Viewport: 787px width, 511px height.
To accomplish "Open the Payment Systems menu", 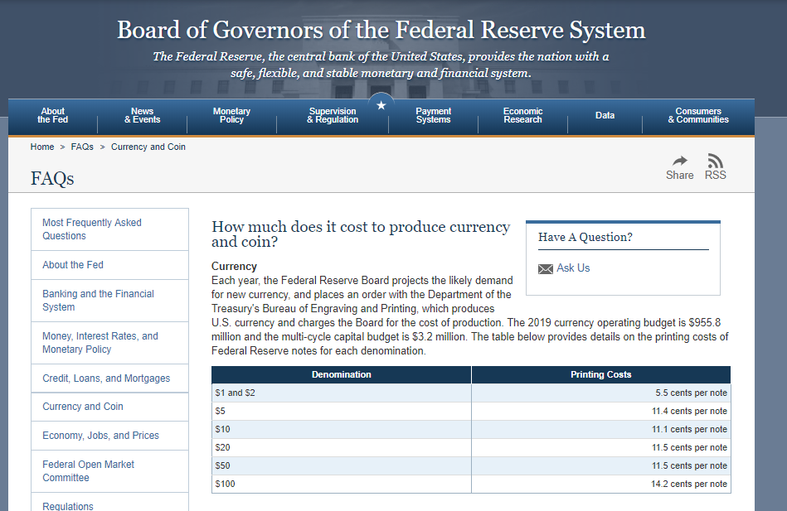I will (433, 115).
